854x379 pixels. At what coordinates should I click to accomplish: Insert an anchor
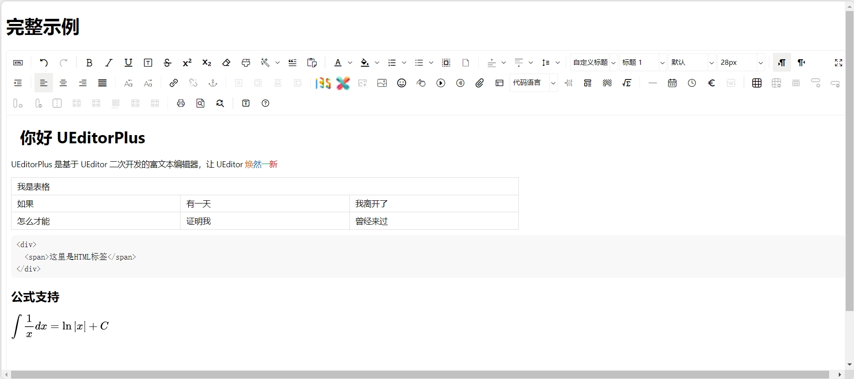point(213,83)
